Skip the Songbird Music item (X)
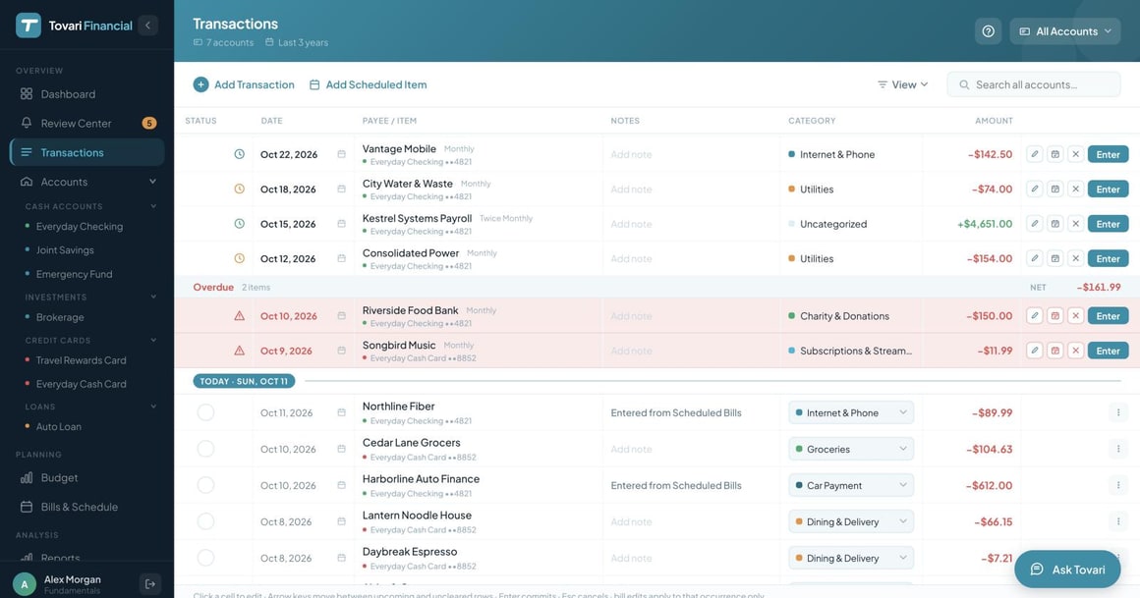Viewport: 1140px width, 598px height. click(1075, 351)
